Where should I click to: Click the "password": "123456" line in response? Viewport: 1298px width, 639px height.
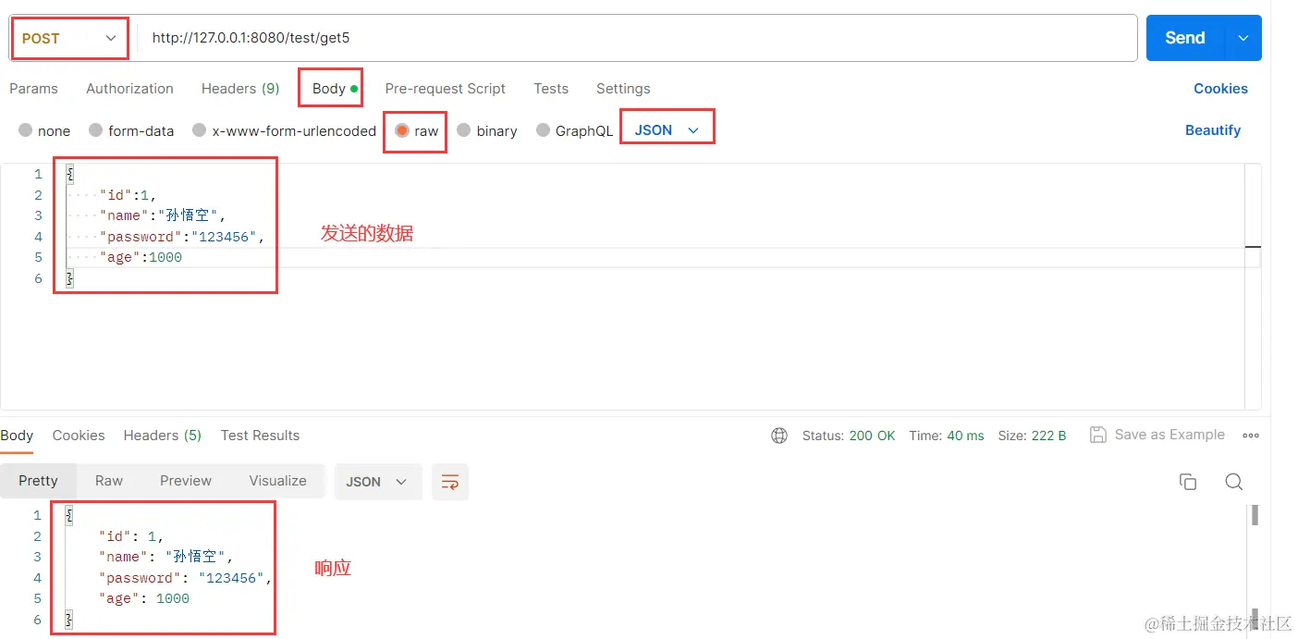[185, 578]
